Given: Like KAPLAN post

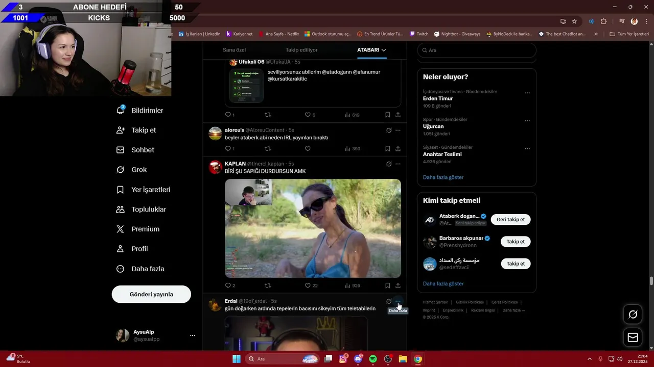Looking at the screenshot, I should (x=311, y=285).
